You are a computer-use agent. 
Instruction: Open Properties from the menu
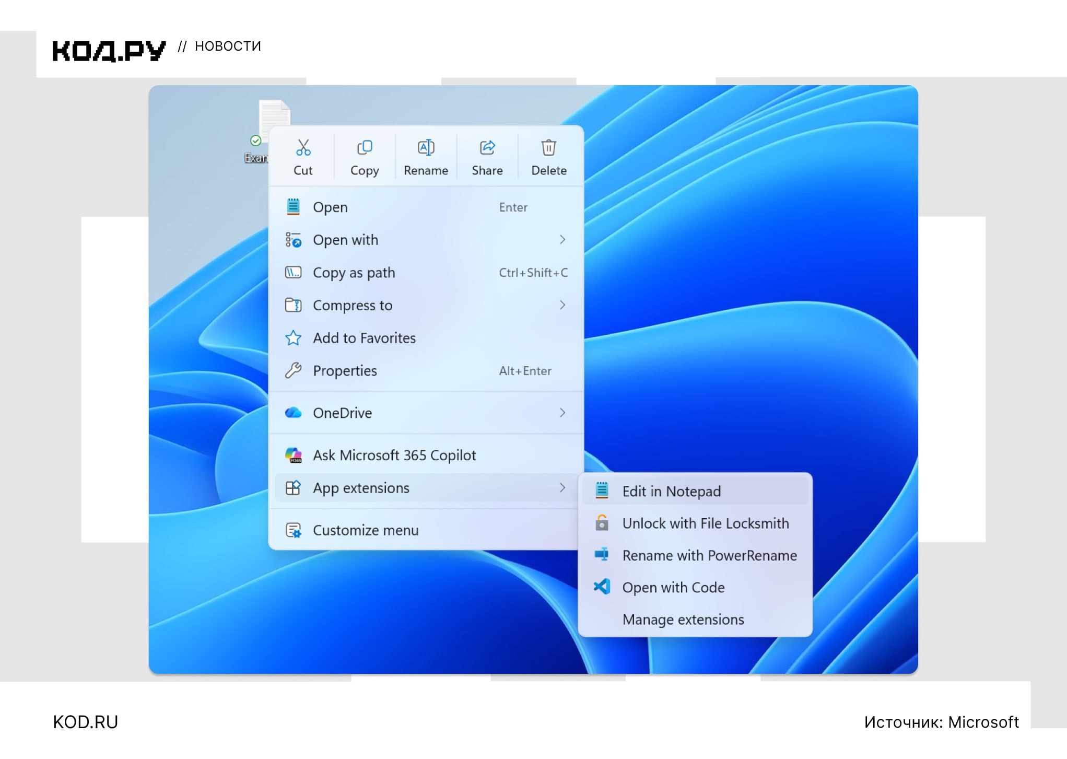click(x=426, y=370)
